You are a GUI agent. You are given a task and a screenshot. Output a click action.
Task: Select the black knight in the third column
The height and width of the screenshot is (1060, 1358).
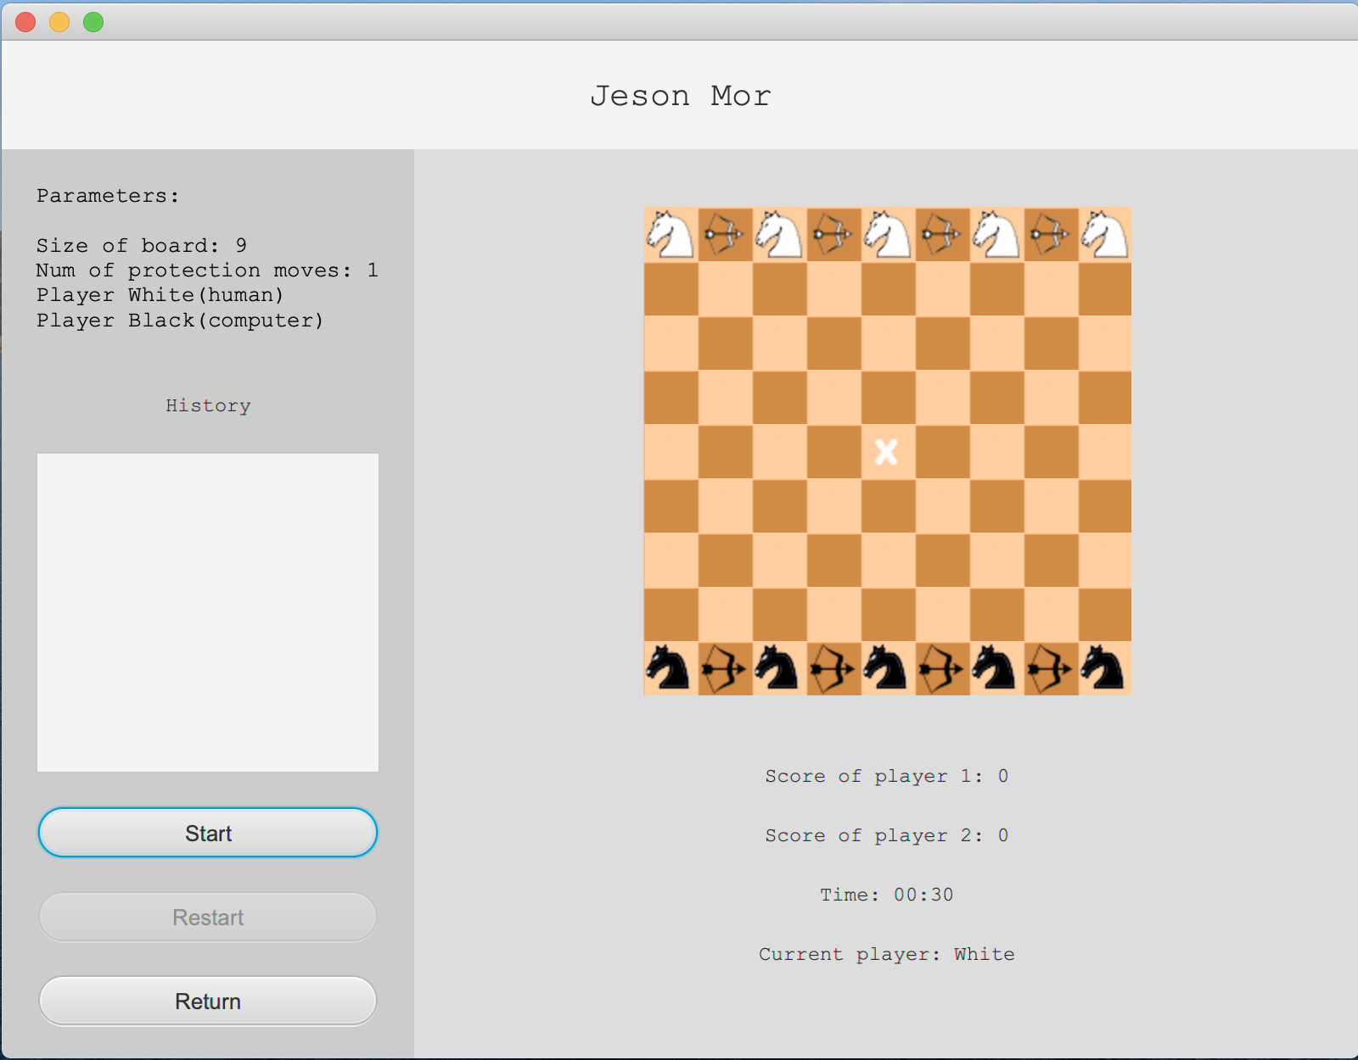[x=779, y=668]
